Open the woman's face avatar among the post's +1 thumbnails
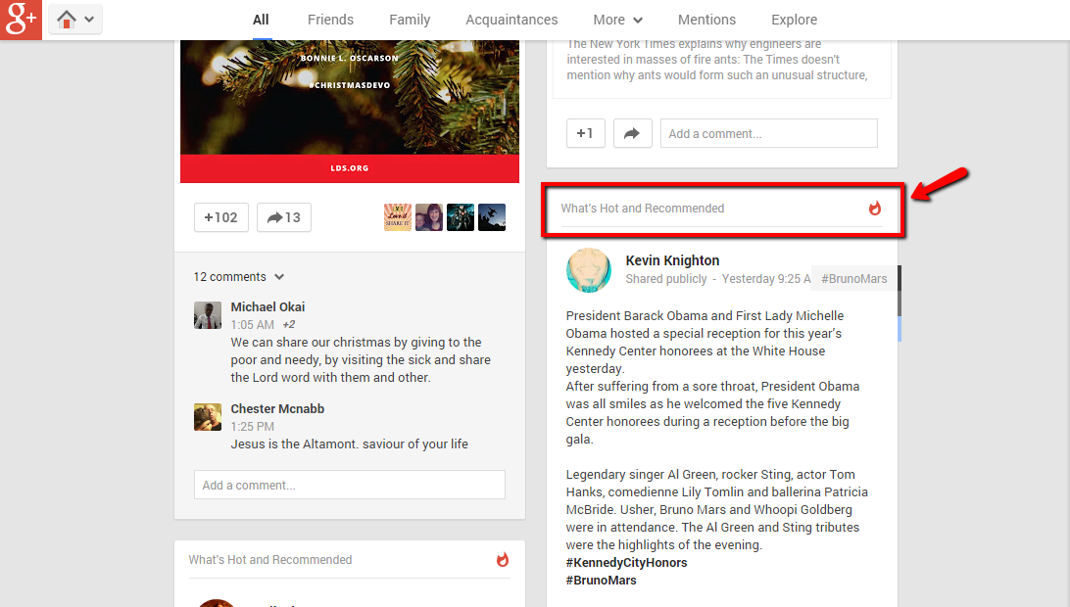Viewport: 1070px width, 607px height. coord(429,217)
